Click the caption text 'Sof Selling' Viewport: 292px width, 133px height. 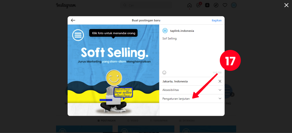pyautogui.click(x=170, y=39)
